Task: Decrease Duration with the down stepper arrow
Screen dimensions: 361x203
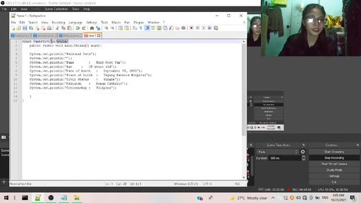Action: (303, 160)
